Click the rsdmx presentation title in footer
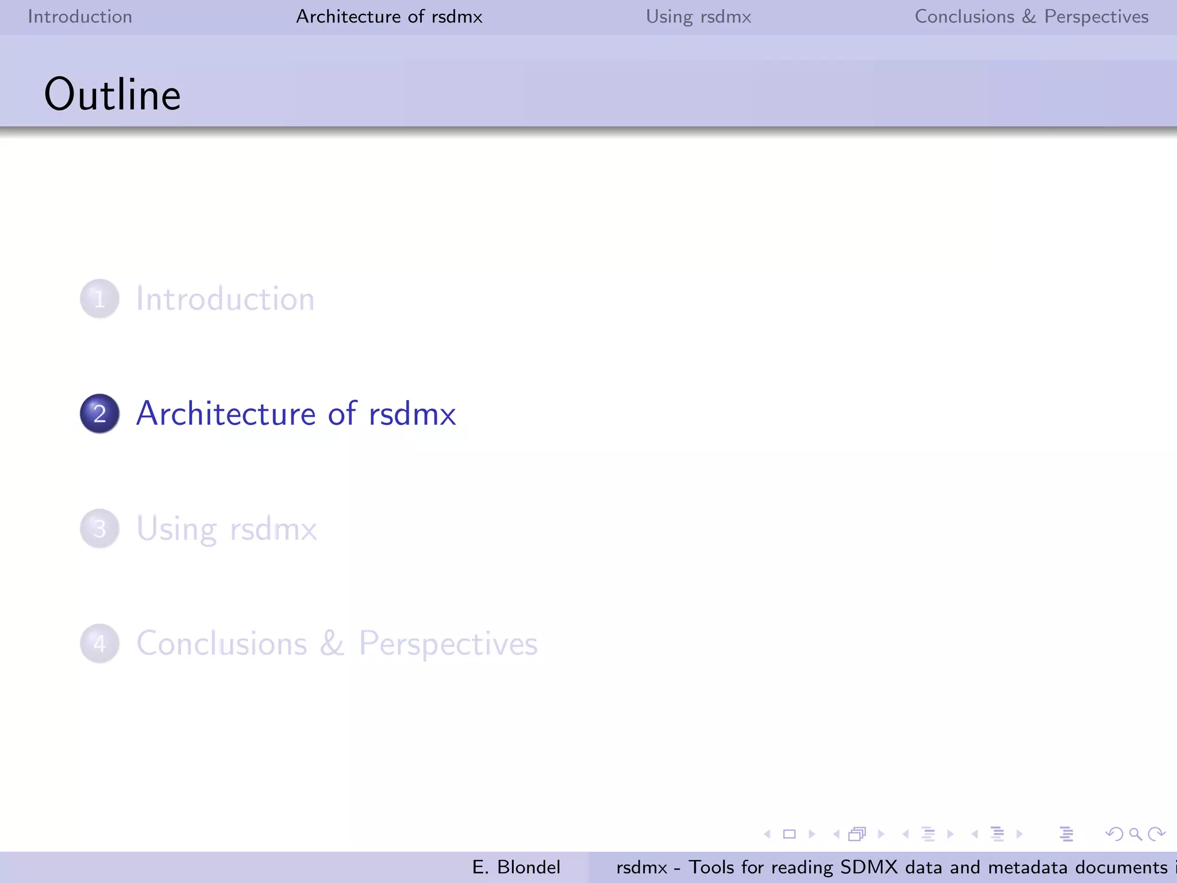 pyautogui.click(x=896, y=867)
